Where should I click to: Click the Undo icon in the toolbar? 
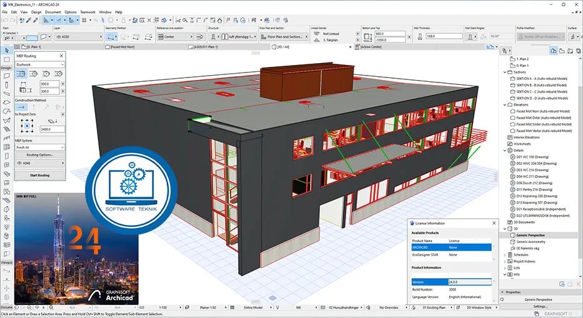[x=5, y=21]
